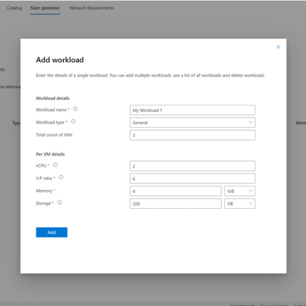Click the V:P ratio input box
306x306 pixels.
click(x=192, y=178)
